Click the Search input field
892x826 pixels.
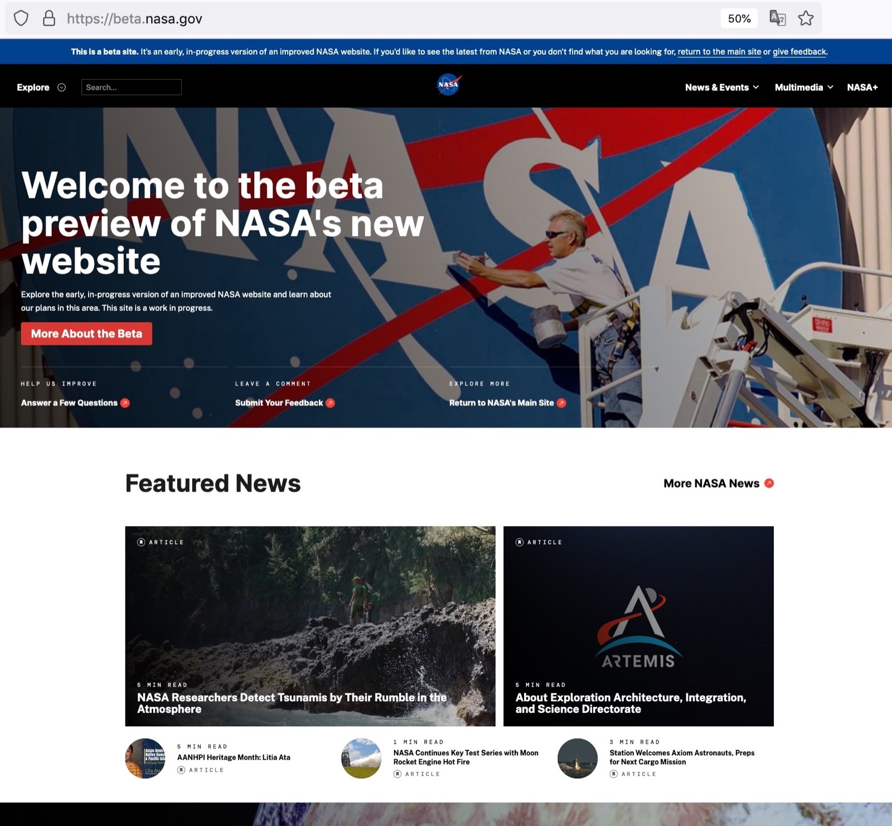(x=132, y=87)
